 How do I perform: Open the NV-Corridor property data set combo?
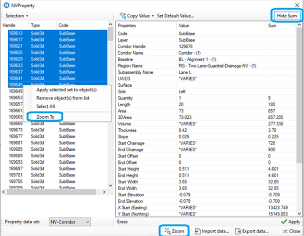70,222
